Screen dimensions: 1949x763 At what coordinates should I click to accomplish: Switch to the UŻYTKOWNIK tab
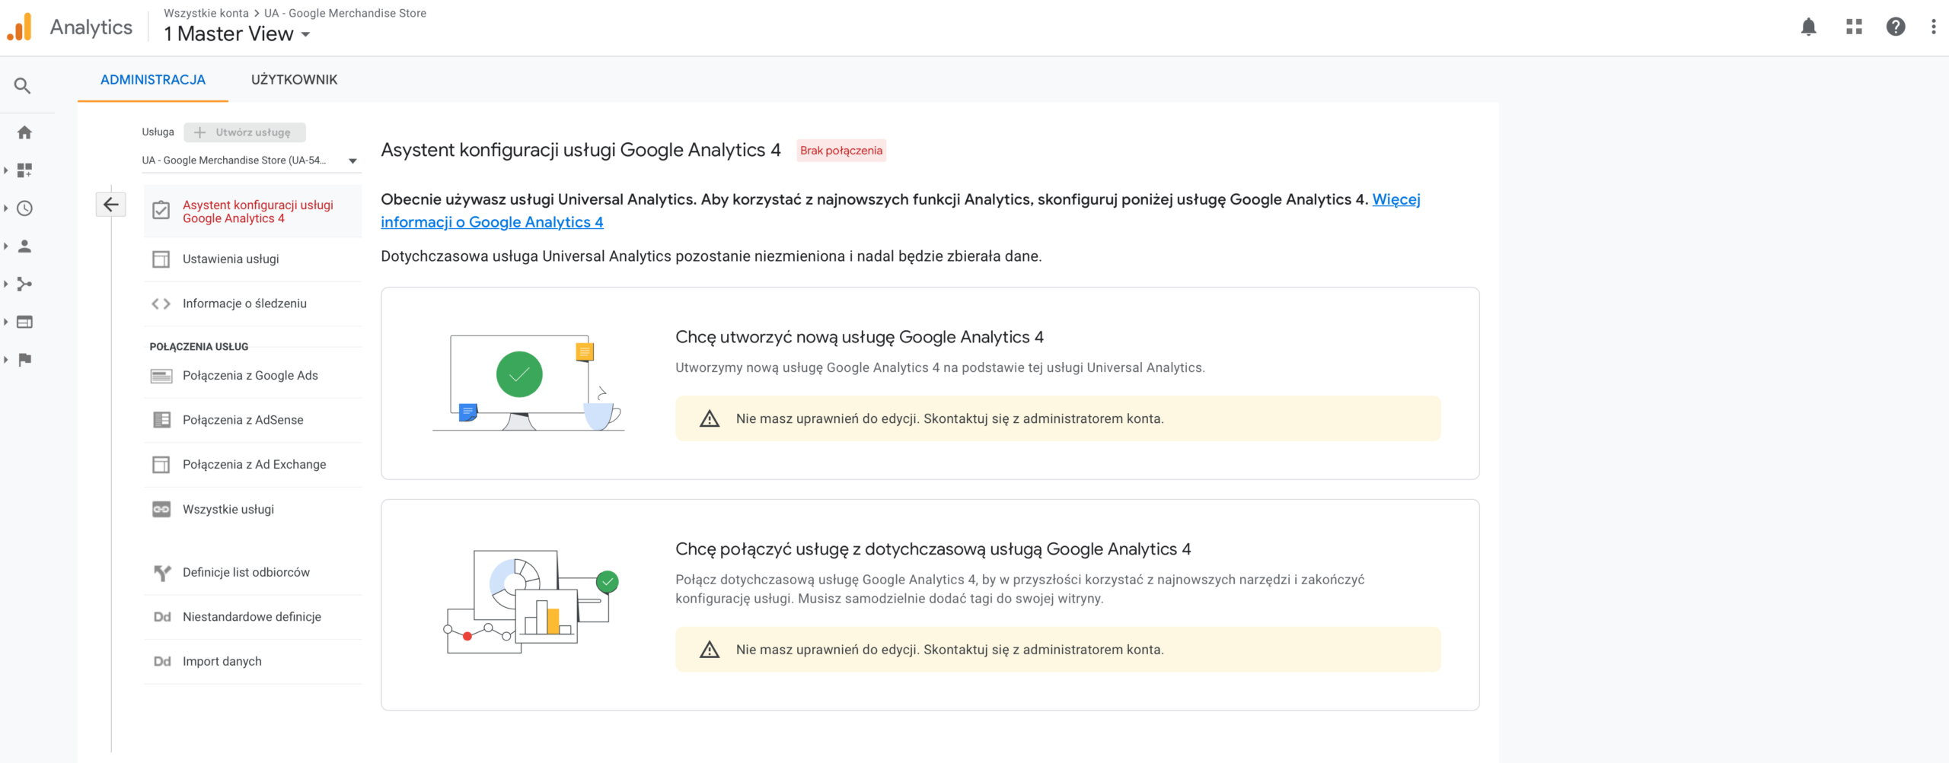pos(294,80)
